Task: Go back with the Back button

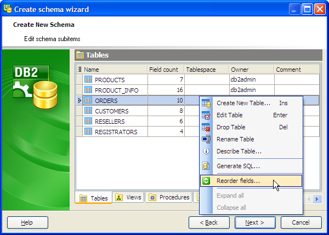Action: coord(209,222)
